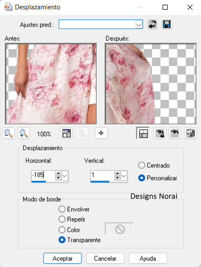Click the auto proof lock eye icon
The width and height of the screenshot is (201, 267).
[160, 133]
